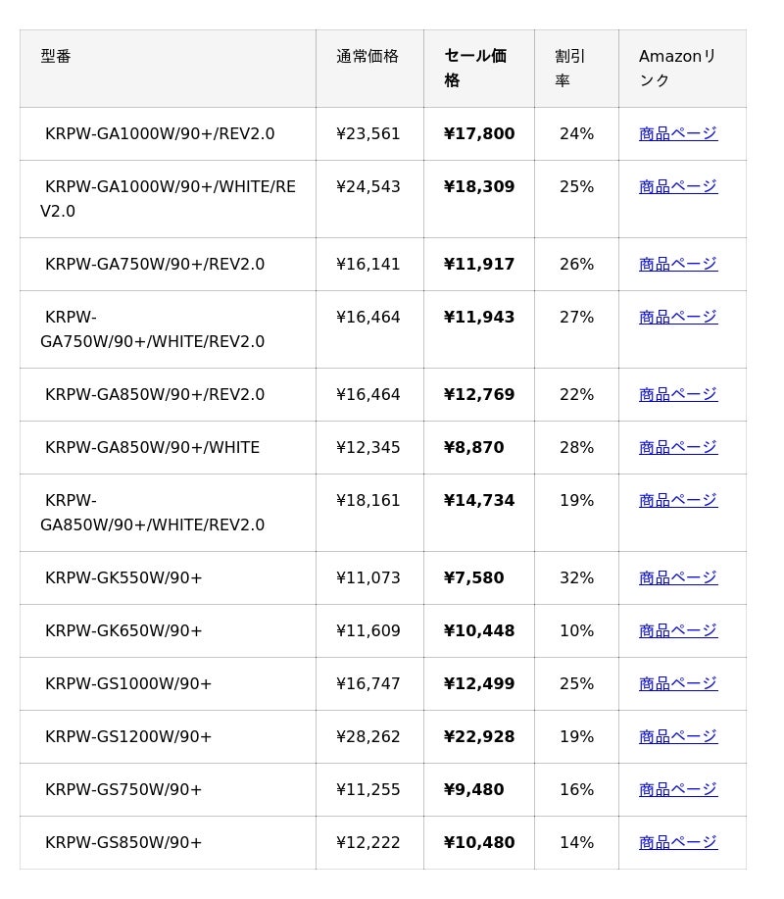The height and width of the screenshot is (899, 784).
Task: Select model name KRPW-GA850W/90+/REV2.0
Action: (155, 394)
